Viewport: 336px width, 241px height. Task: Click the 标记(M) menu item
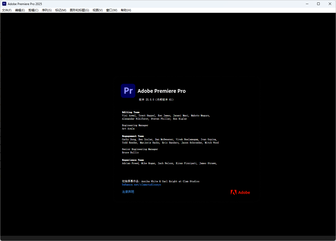click(61, 10)
